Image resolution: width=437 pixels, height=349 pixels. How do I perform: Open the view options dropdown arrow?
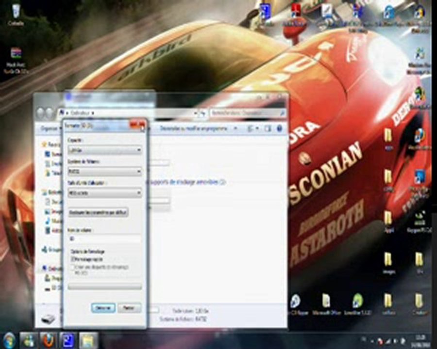coord(257,128)
